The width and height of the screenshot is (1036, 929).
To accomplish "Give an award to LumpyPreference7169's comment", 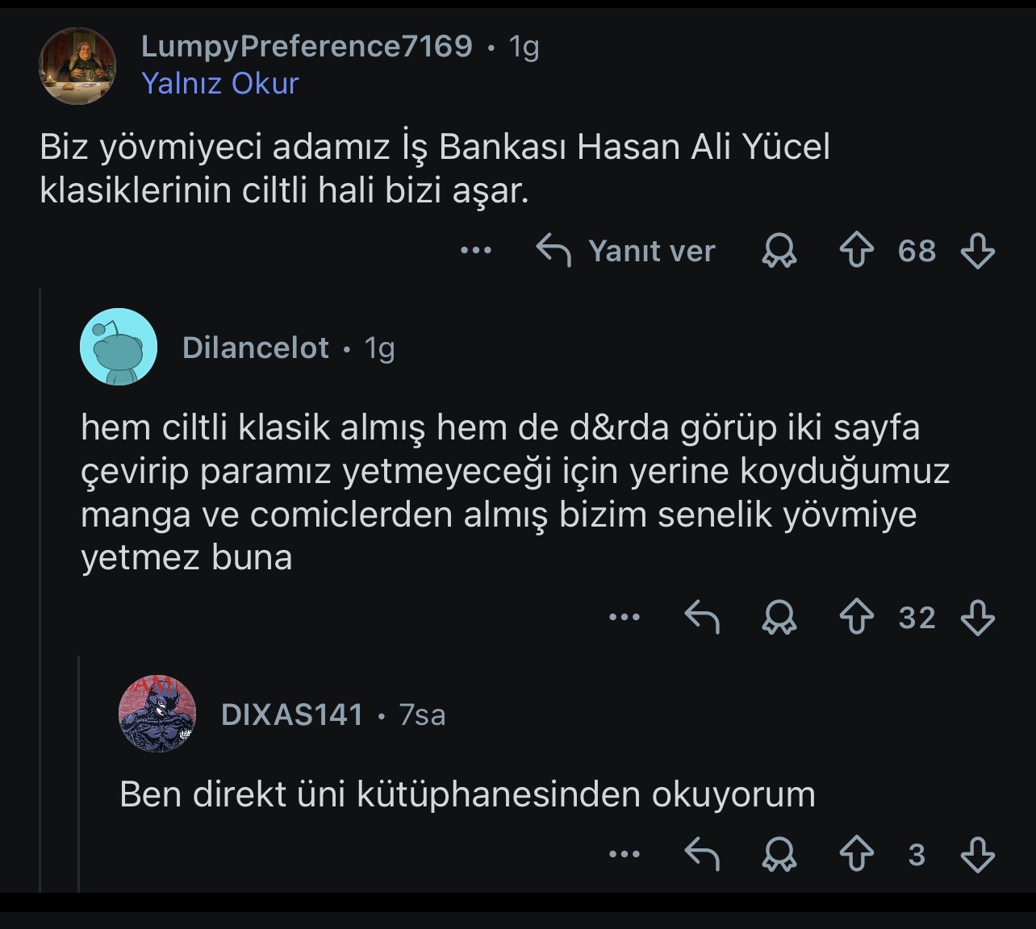I will pyautogui.click(x=779, y=251).
